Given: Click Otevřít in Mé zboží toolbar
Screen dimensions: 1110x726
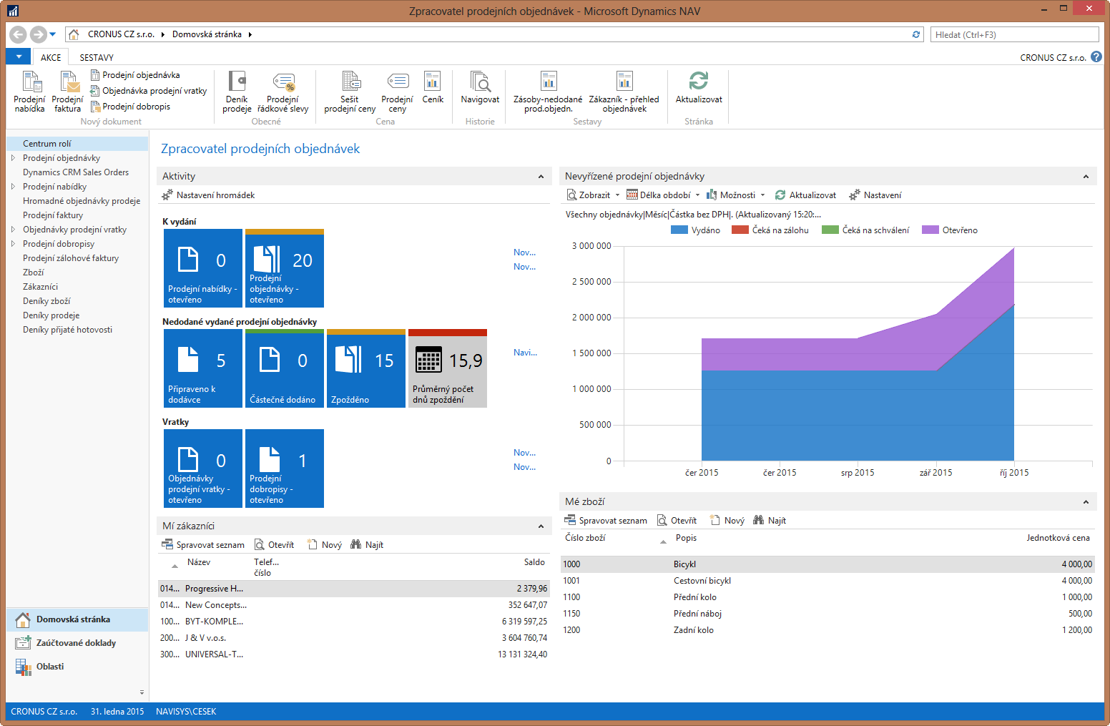Looking at the screenshot, I should coord(676,521).
